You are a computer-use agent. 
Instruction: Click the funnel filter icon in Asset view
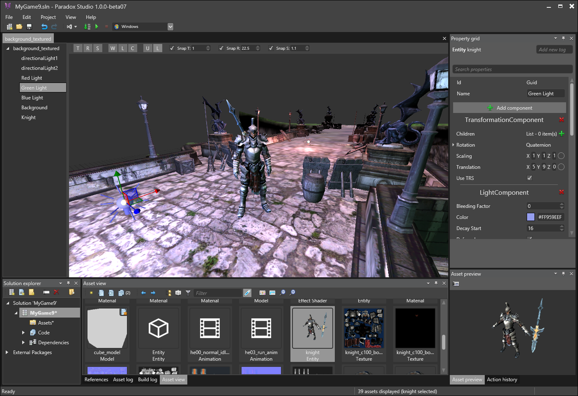pos(188,292)
